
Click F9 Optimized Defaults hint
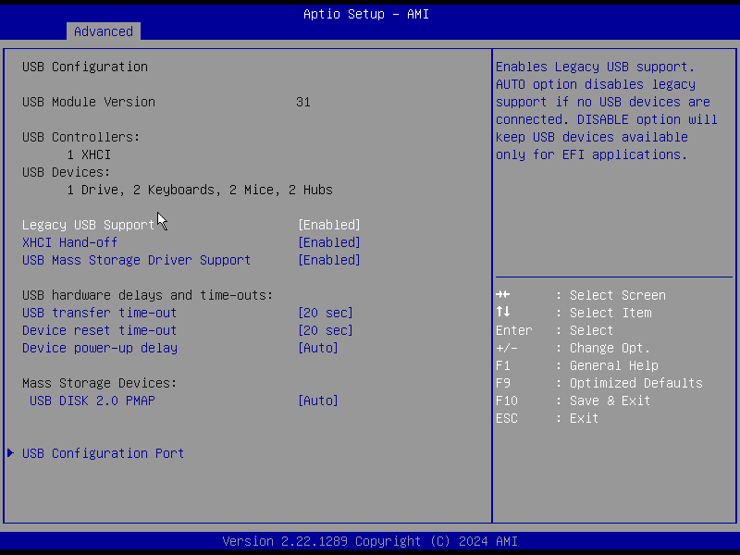599,383
